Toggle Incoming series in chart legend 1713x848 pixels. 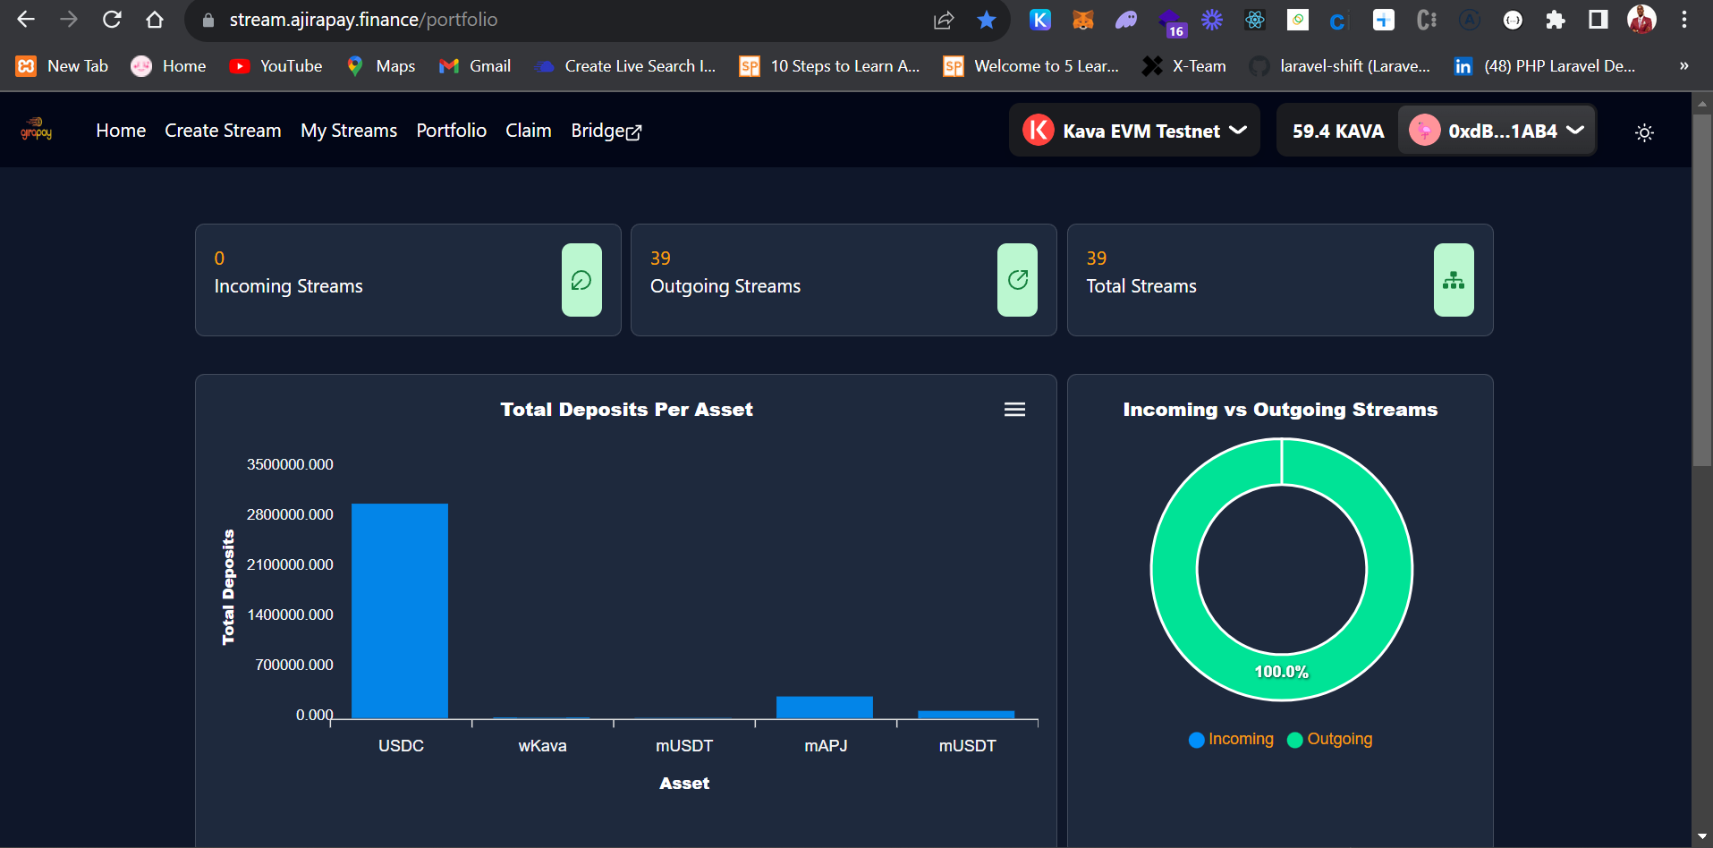pyautogui.click(x=1231, y=739)
